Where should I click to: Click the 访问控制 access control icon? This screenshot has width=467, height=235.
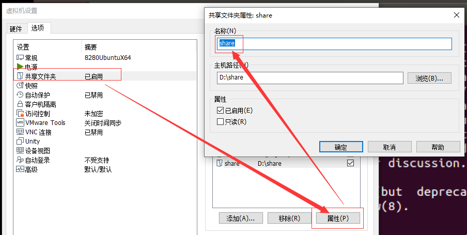20,114
